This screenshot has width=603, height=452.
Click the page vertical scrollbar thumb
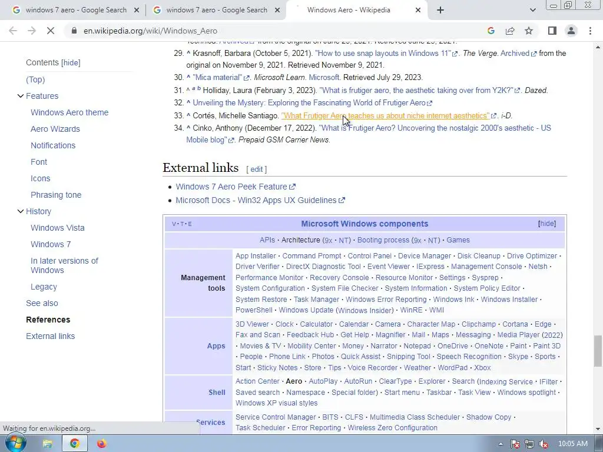[598, 351]
